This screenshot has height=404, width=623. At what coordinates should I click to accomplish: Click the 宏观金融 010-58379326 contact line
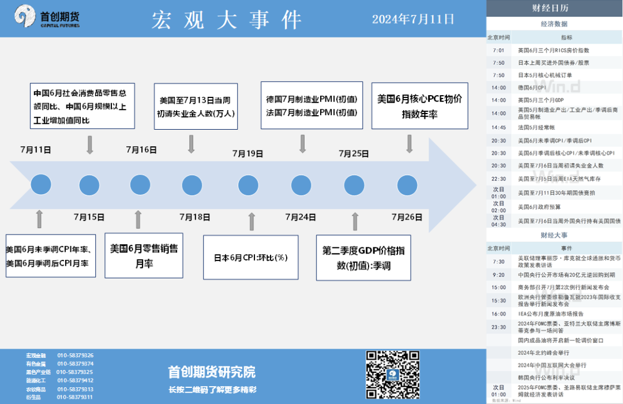[x=60, y=355]
